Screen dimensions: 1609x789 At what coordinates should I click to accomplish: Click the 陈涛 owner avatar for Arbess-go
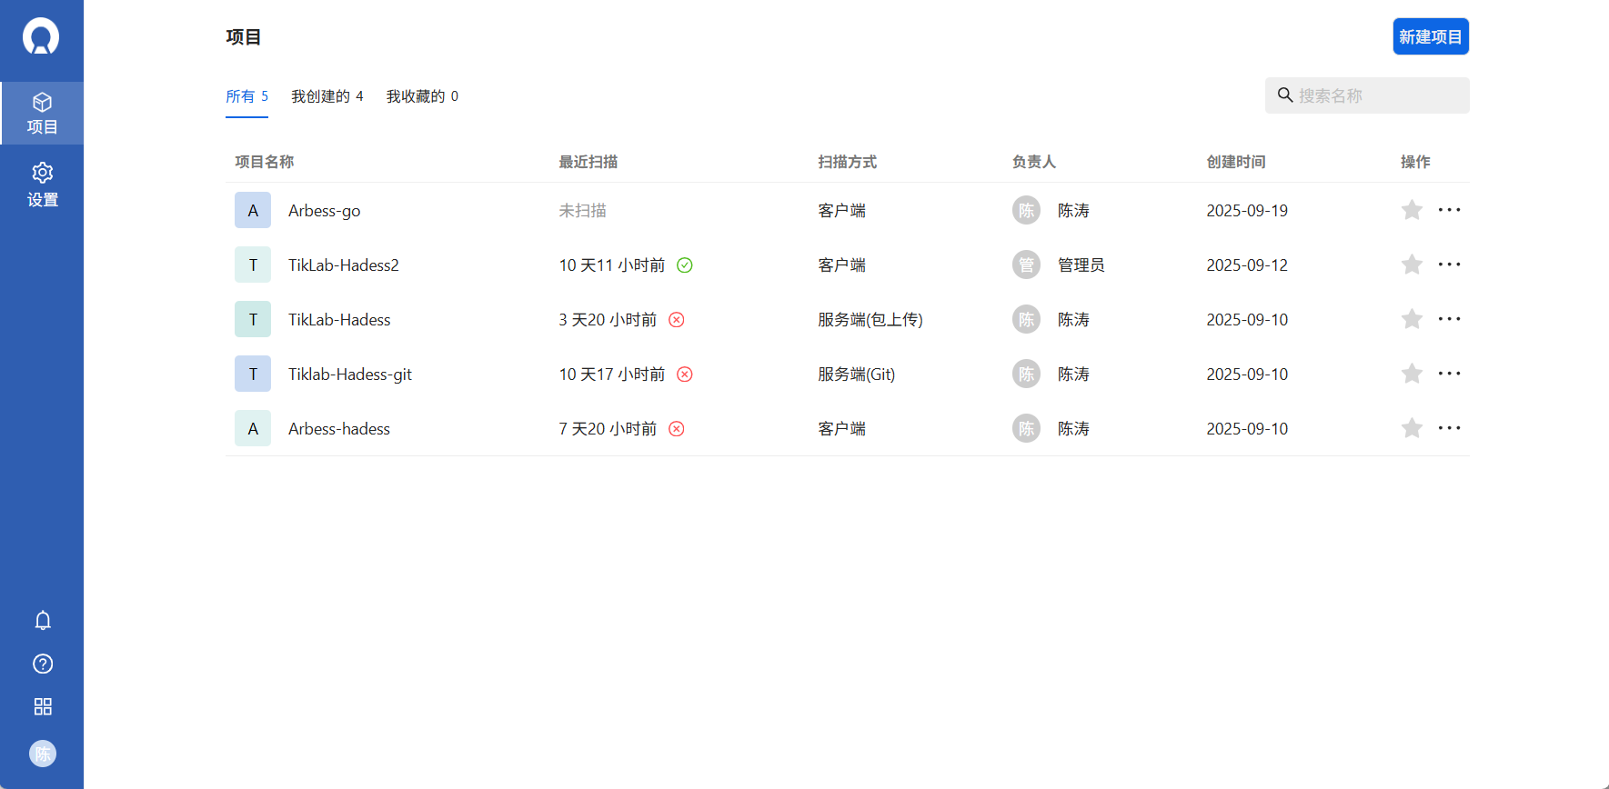1025,210
